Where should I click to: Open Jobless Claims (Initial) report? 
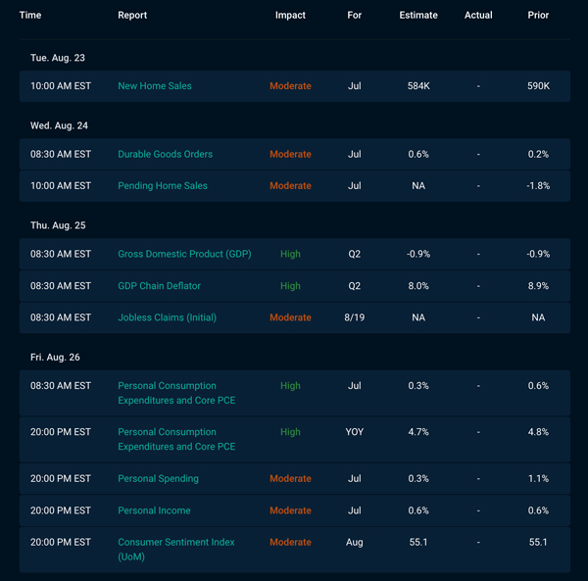(x=167, y=317)
